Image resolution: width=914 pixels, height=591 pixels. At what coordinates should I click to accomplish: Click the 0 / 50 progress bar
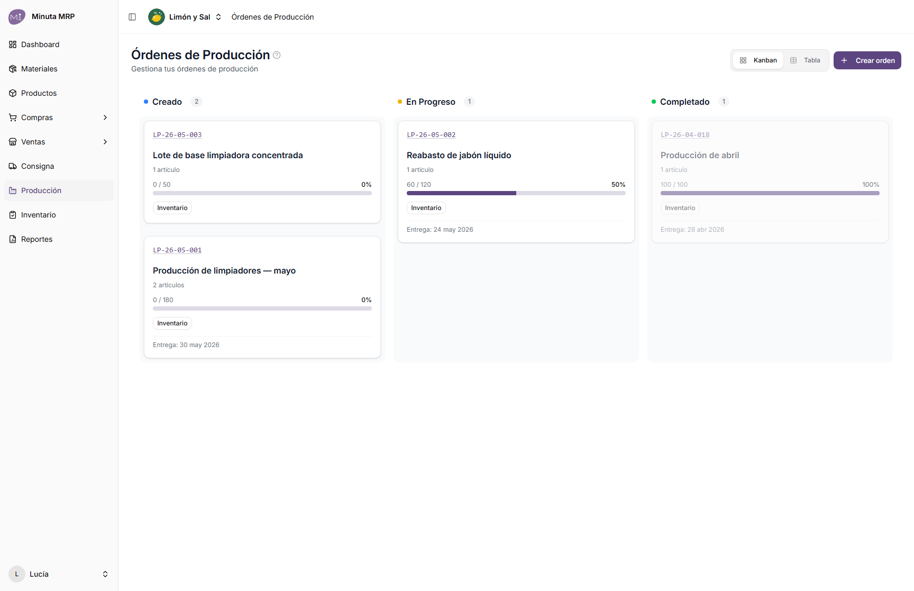262,193
